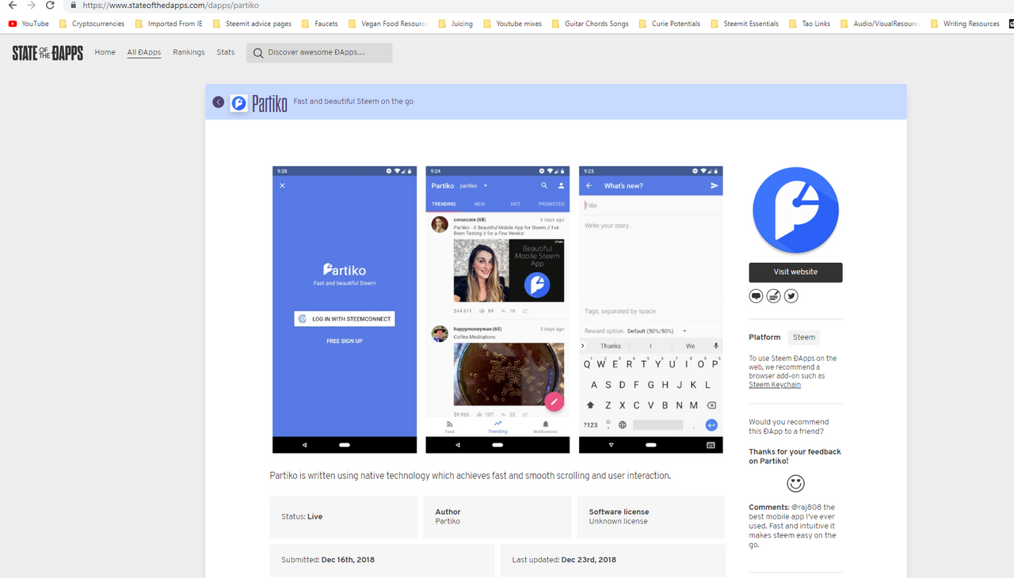Click LOG IN WITH STEEMCONNECT button
The height and width of the screenshot is (578, 1014).
[x=345, y=319]
